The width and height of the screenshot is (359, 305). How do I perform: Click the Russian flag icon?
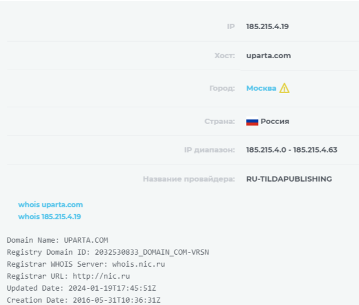click(252, 122)
